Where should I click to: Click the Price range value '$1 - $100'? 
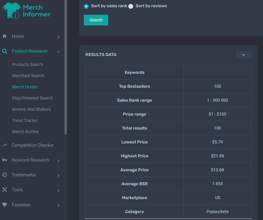coord(217,114)
